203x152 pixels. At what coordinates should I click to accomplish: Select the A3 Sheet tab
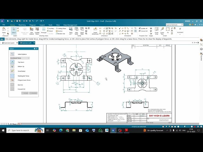tap(13, 124)
